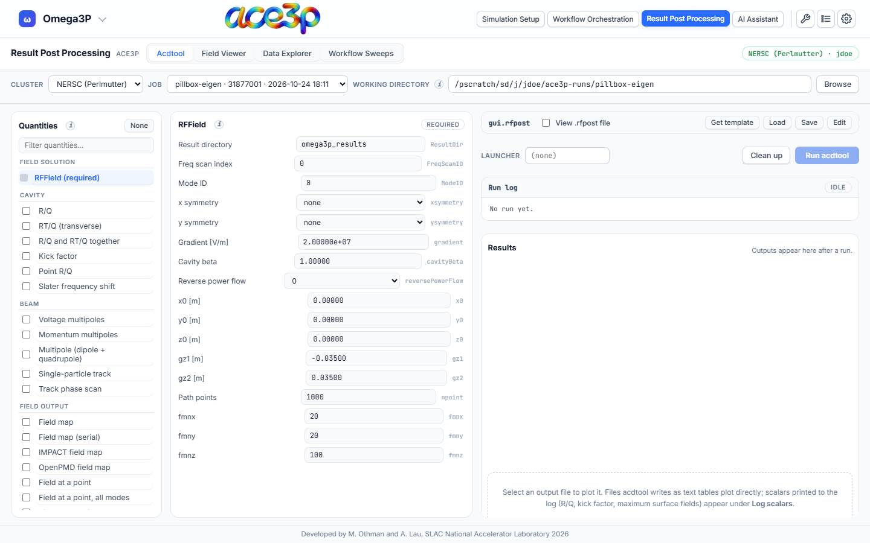Image resolution: width=870 pixels, height=543 pixels.
Task: Open the Omega3P module switcher chevron
Action: pos(103,19)
